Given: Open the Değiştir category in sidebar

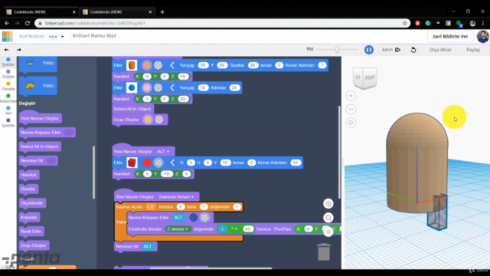Looking at the screenshot, I should [x=8, y=74].
